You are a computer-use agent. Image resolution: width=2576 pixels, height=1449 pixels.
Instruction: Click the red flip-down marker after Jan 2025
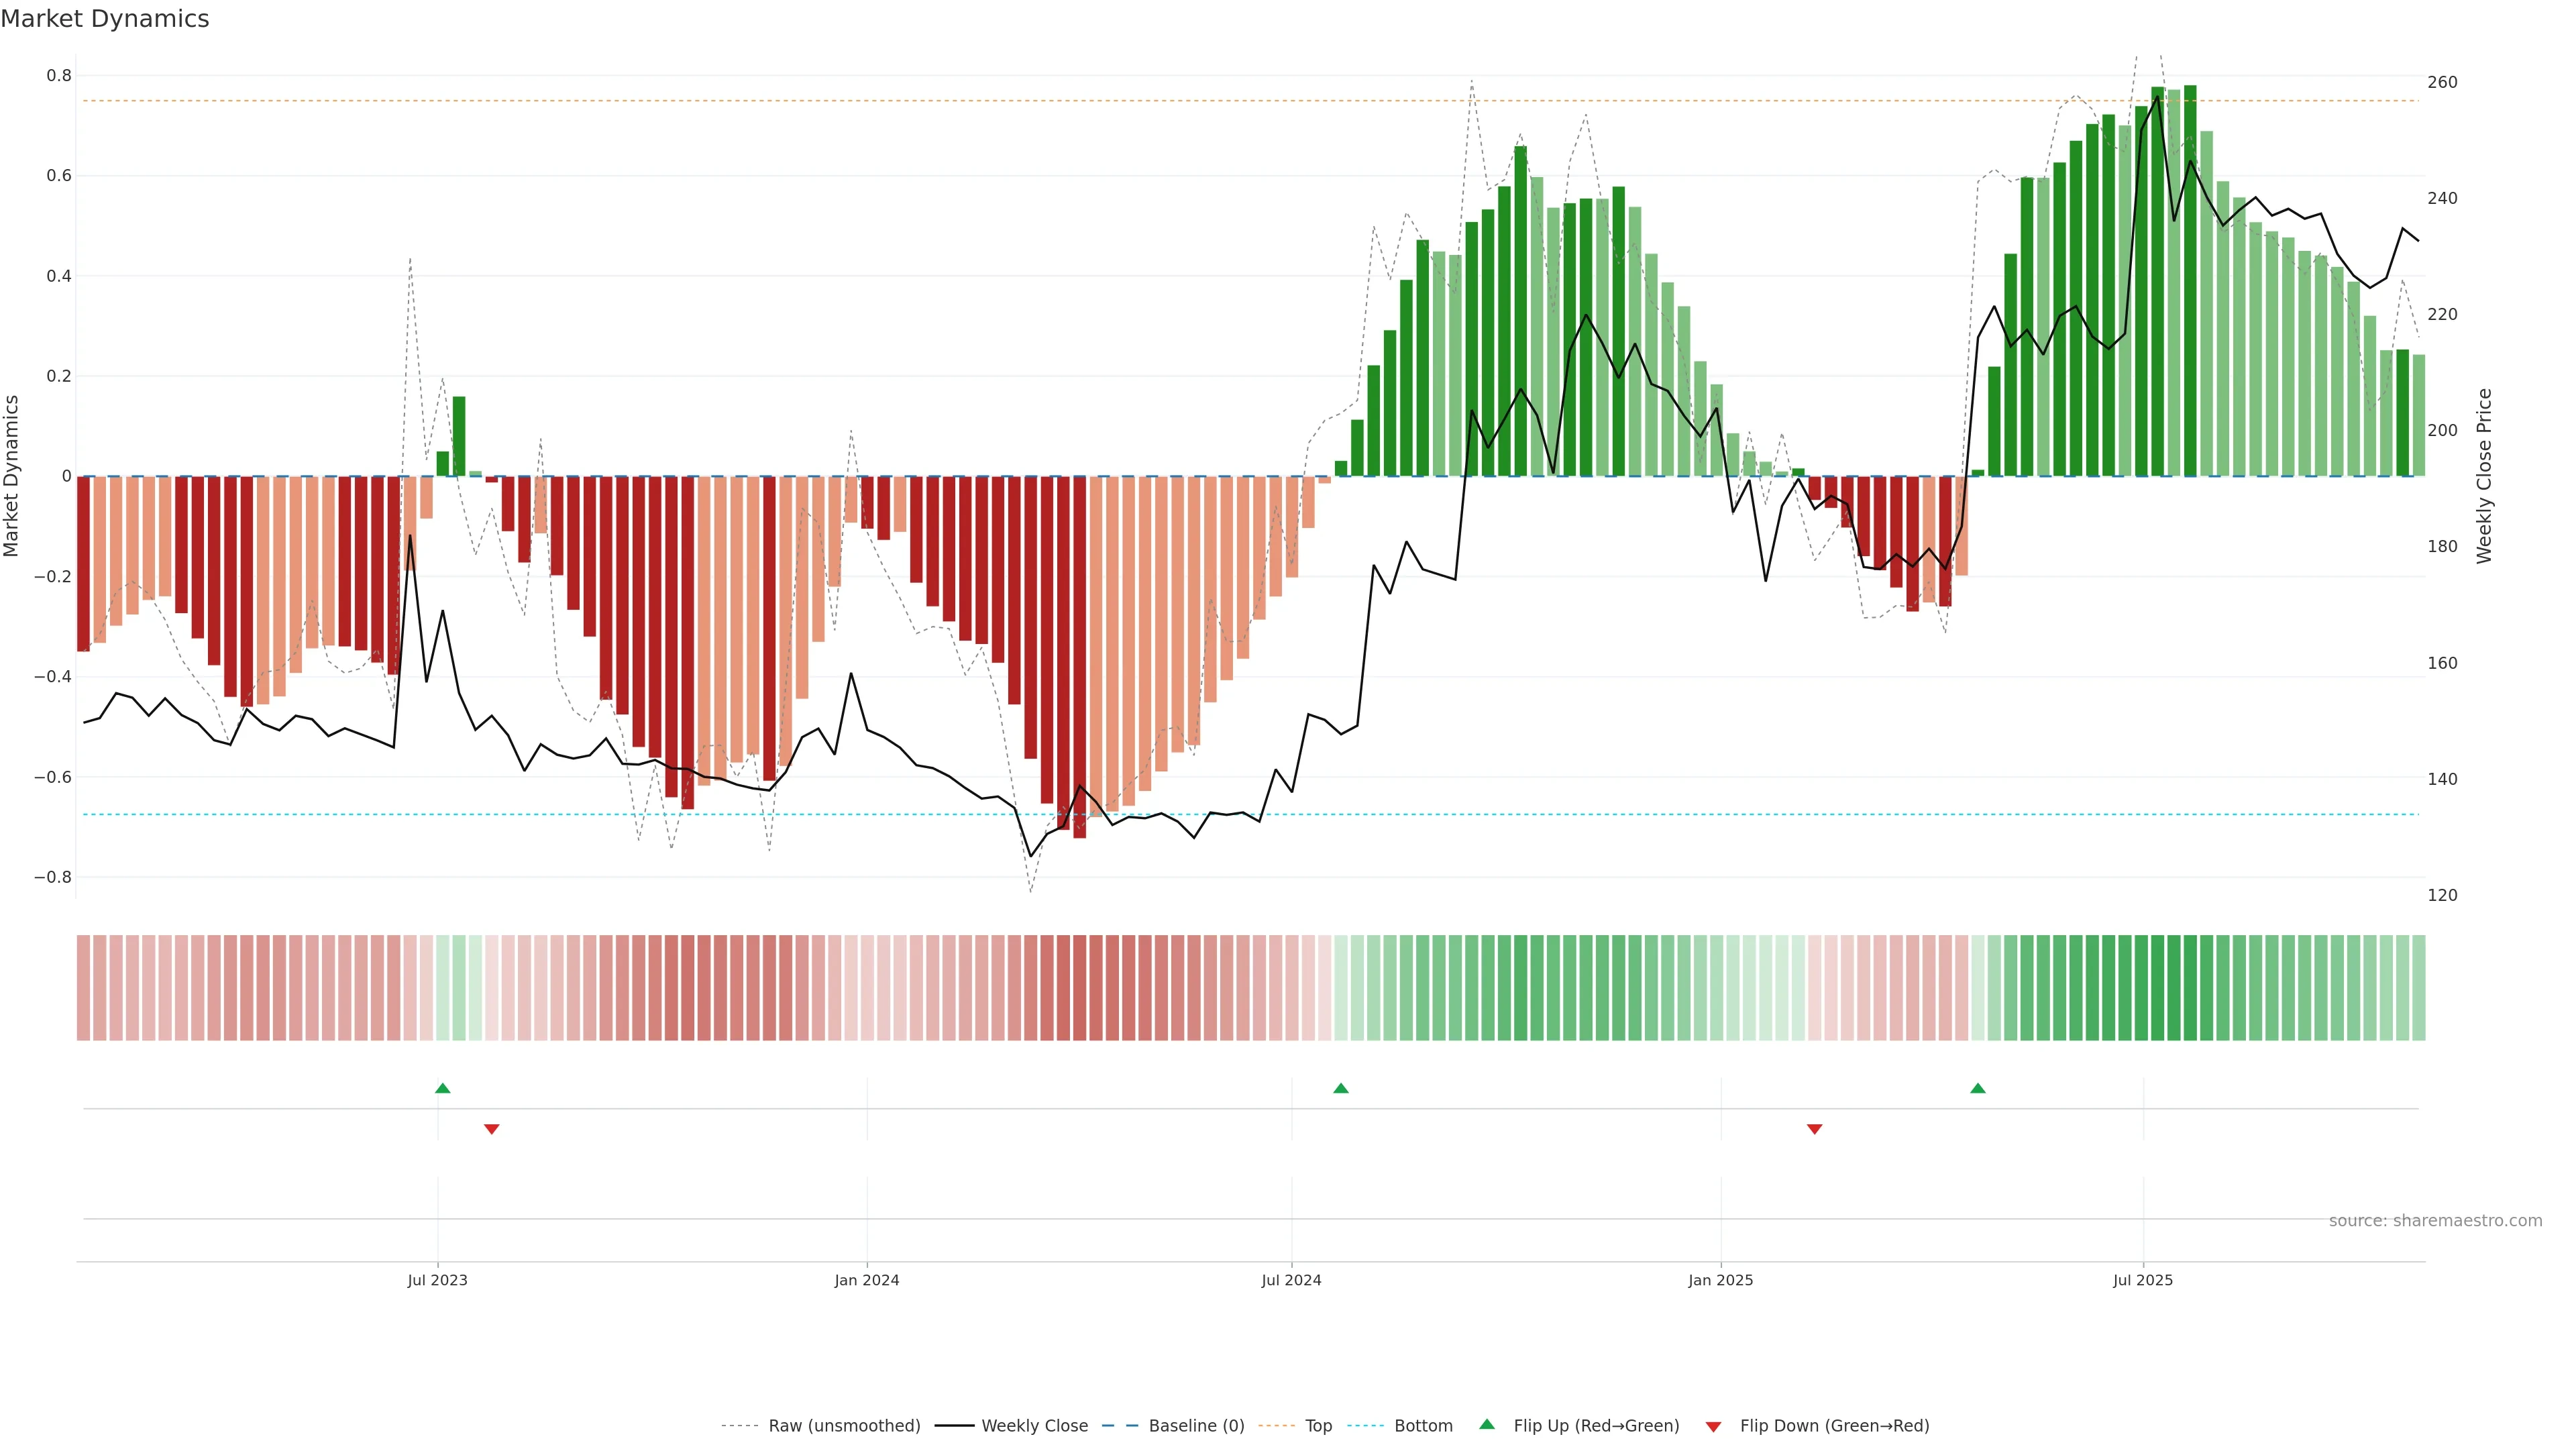coord(1814,1129)
